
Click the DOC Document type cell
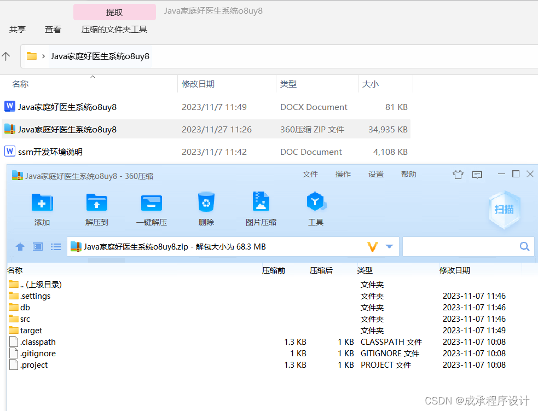(311, 152)
